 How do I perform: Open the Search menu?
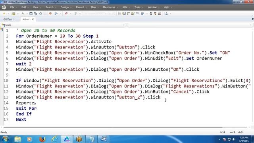point(49,7)
